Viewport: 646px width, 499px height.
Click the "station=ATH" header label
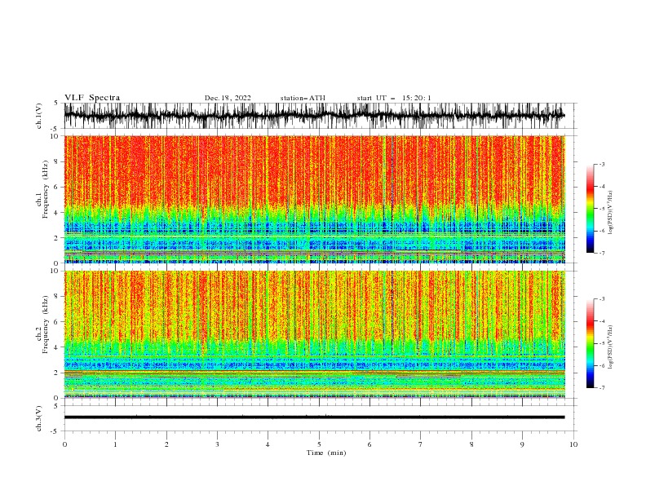point(303,98)
